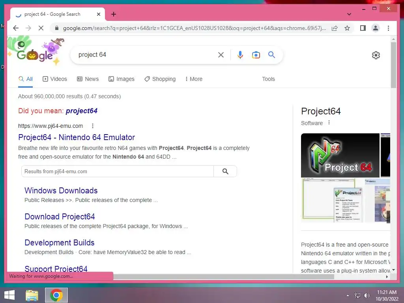404x303 pixels.
Task: Open volume control tray icon
Action: click(x=367, y=296)
